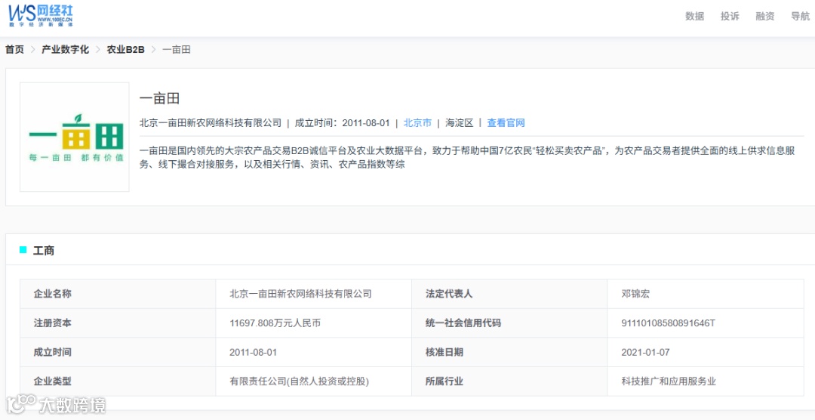
Task: Click the cyan square beside 工商
Action: tap(23, 250)
